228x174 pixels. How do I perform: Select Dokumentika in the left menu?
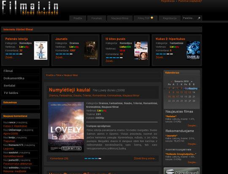(x=21, y=78)
